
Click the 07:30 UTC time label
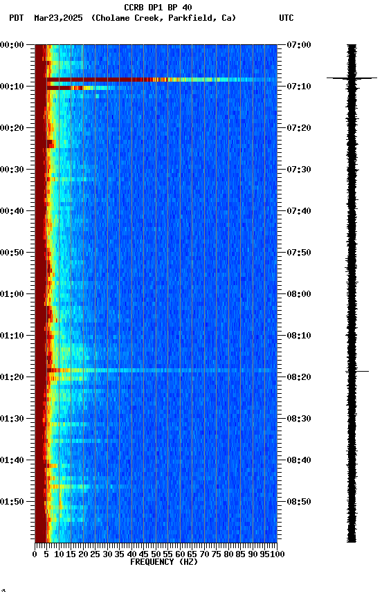click(299, 170)
